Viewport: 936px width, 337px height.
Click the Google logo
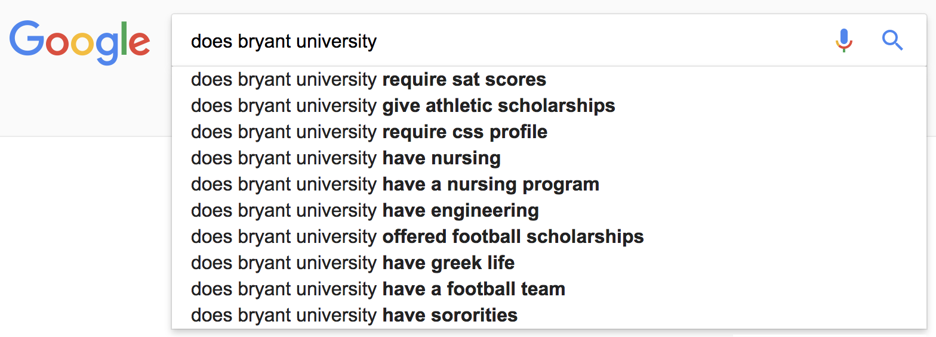79,42
